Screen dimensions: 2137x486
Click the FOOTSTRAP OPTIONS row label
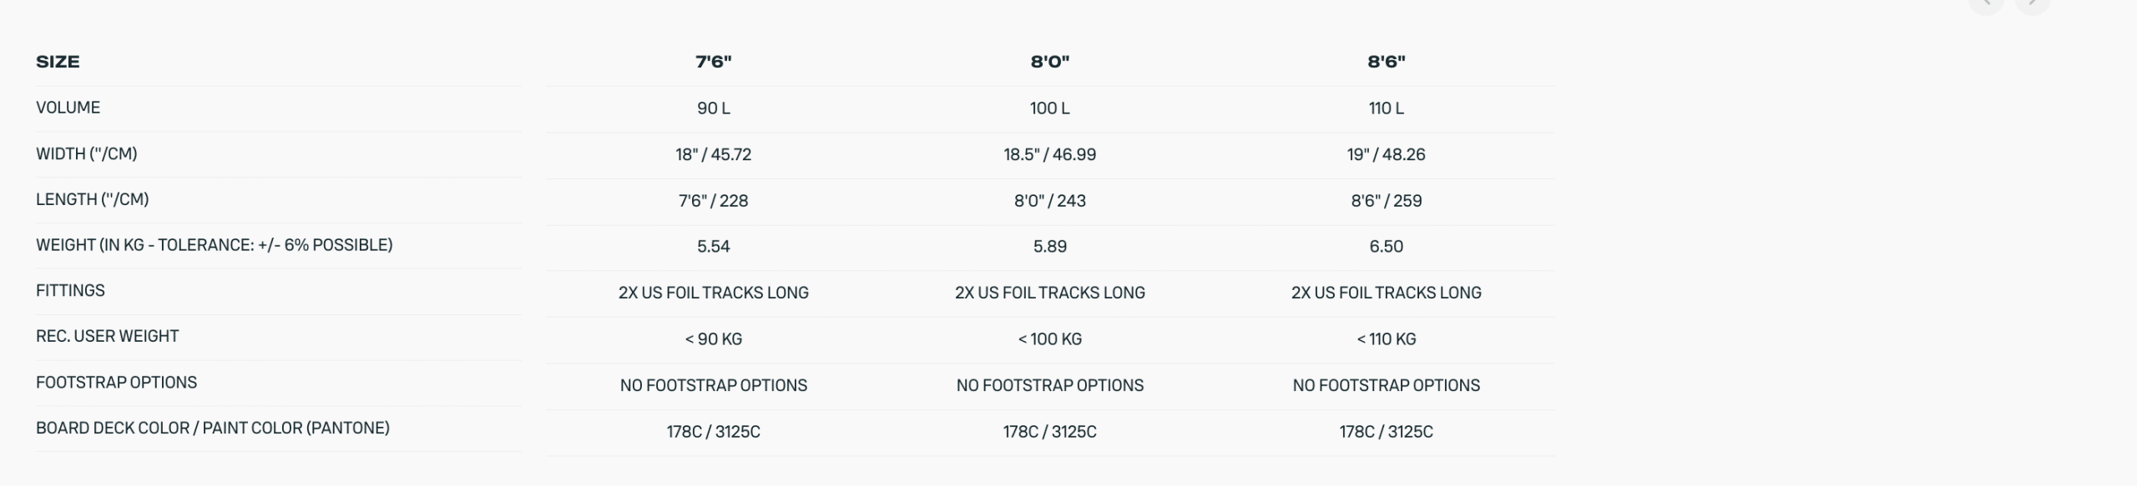tap(116, 383)
